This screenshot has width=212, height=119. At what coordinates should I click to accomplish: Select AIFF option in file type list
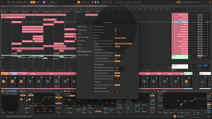coord(117,33)
